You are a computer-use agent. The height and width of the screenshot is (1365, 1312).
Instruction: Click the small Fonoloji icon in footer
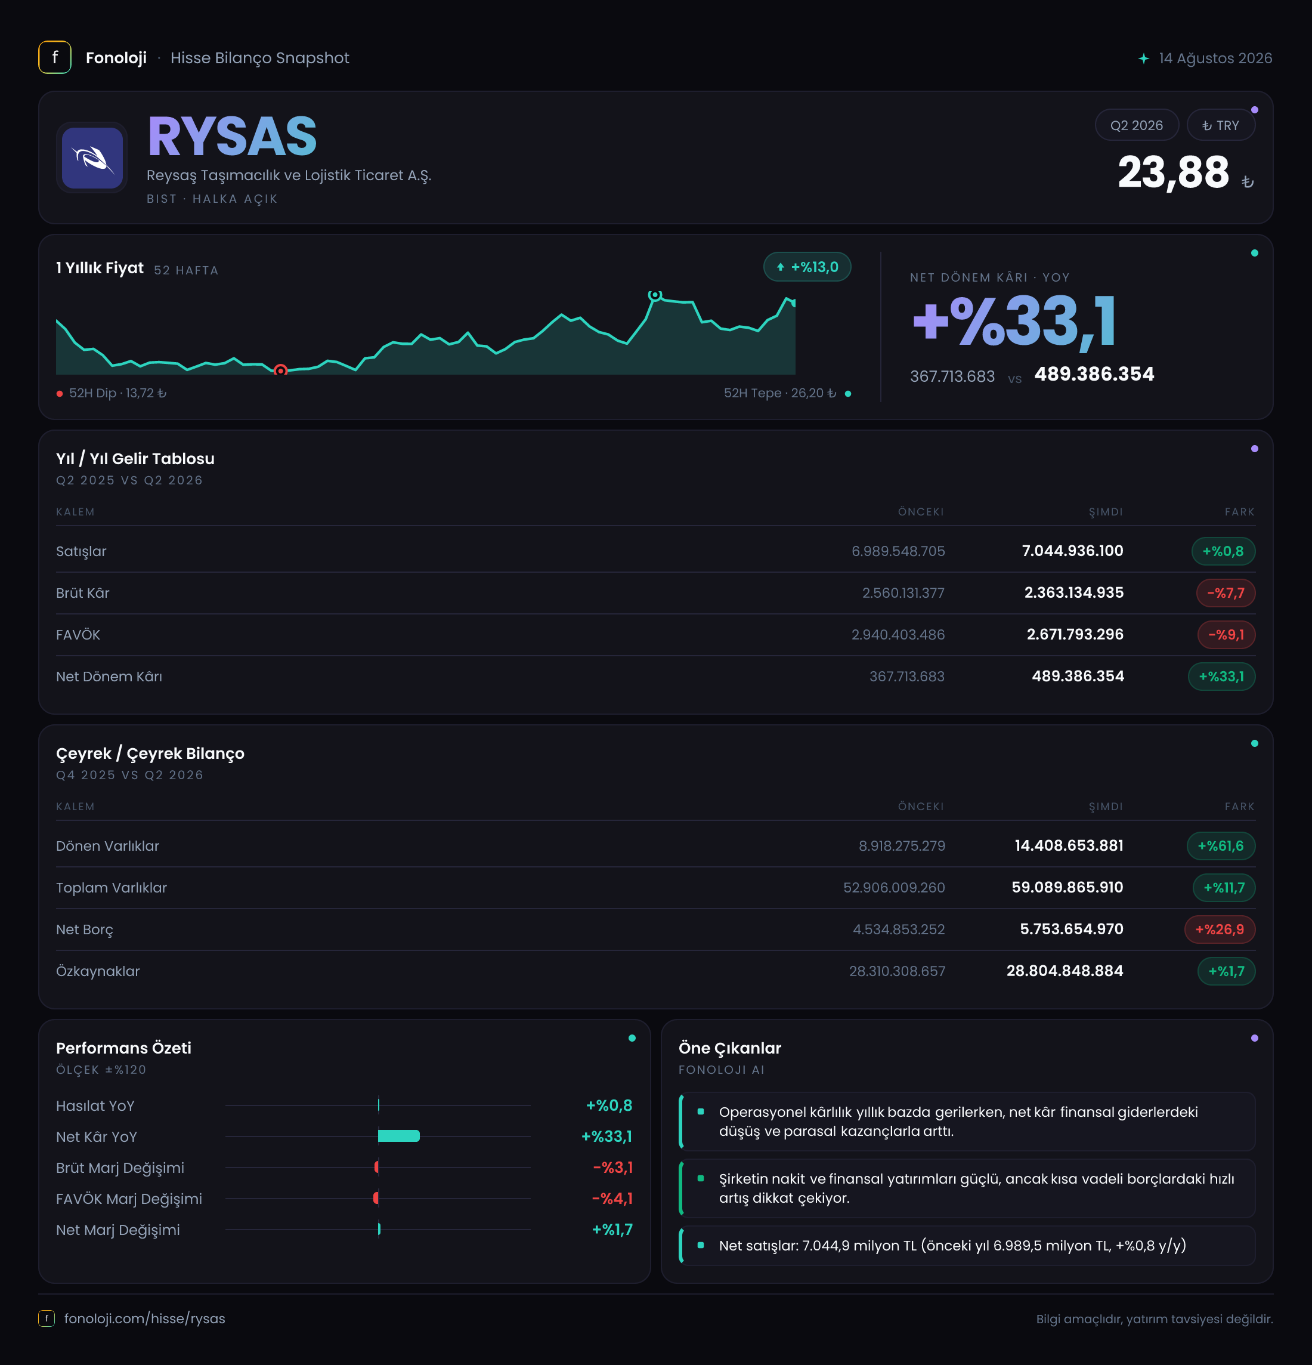pyautogui.click(x=46, y=1318)
